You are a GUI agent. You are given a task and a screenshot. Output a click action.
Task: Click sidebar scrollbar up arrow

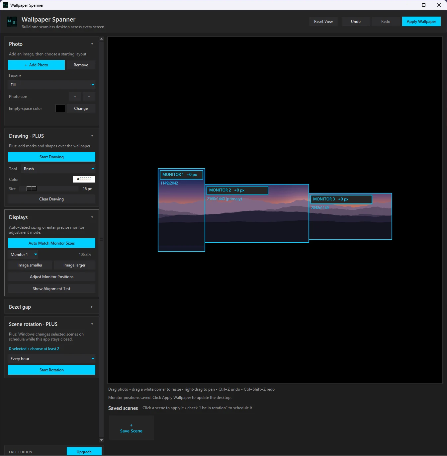pyautogui.click(x=102, y=39)
